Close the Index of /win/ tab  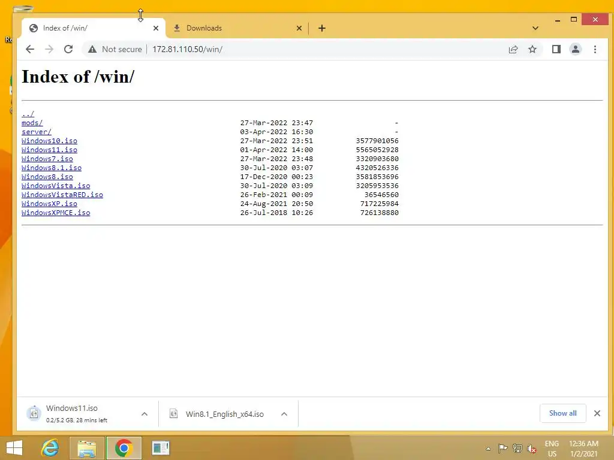click(156, 28)
